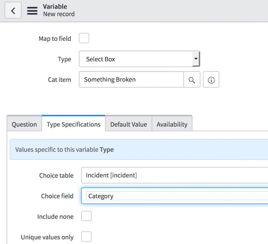Switch to the Question tab
This screenshot has height=244, width=268.
tap(24, 124)
